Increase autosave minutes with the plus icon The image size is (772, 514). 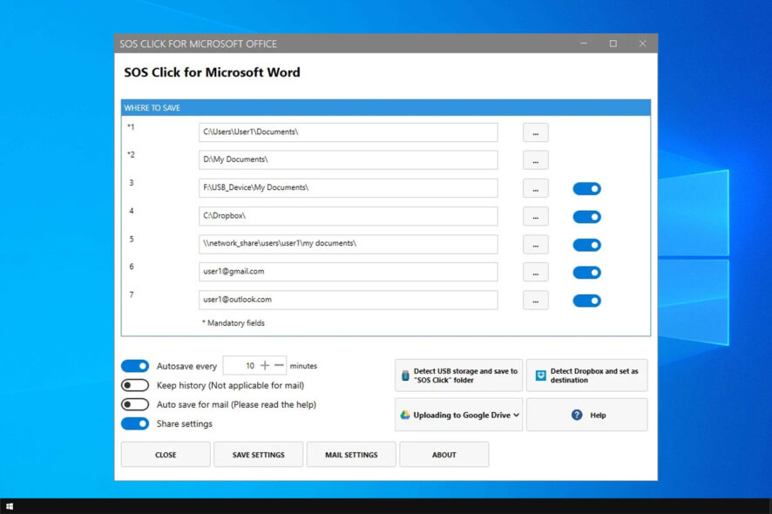[265, 365]
